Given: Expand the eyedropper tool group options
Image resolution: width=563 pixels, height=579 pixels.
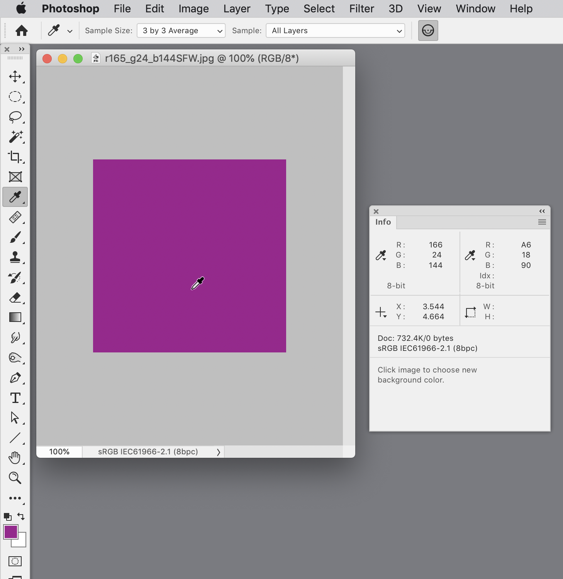Looking at the screenshot, I should [x=70, y=30].
